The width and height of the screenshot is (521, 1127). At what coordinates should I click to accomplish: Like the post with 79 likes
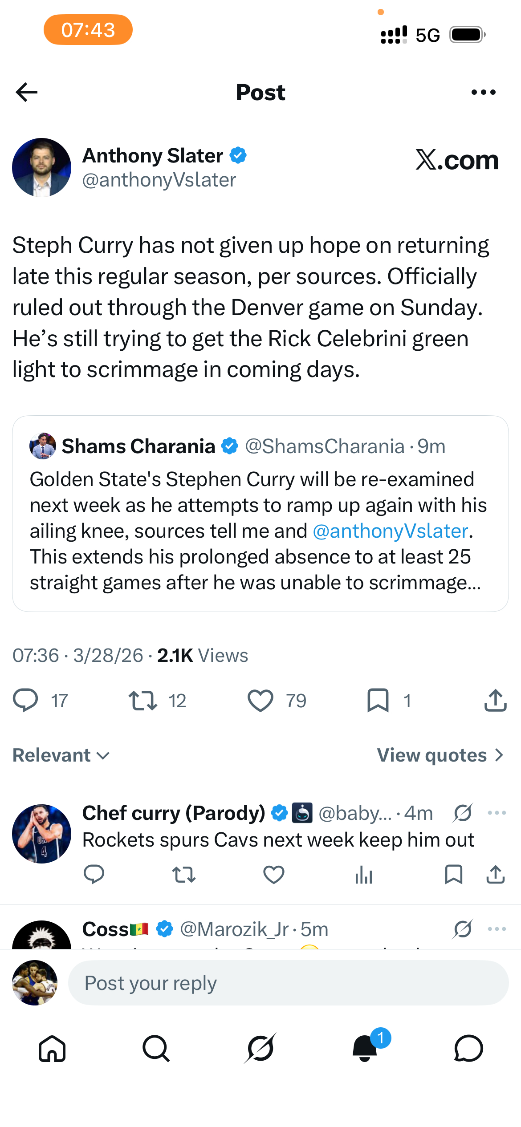coord(260,701)
